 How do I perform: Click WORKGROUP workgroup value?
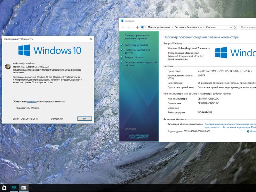[x=204, y=113]
